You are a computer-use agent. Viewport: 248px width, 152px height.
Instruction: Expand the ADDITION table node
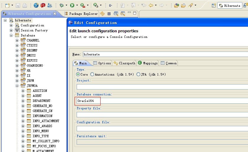point(23,91)
